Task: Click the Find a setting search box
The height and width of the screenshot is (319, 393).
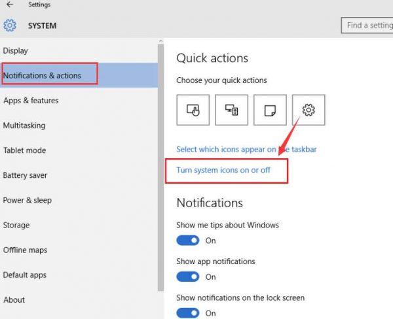Action: click(x=367, y=25)
